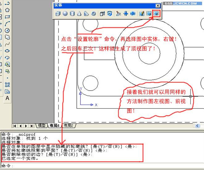The width and height of the screenshot is (204, 170).
Task: Switch to the 布局1 tab
Action: pyautogui.click(x=55, y=126)
